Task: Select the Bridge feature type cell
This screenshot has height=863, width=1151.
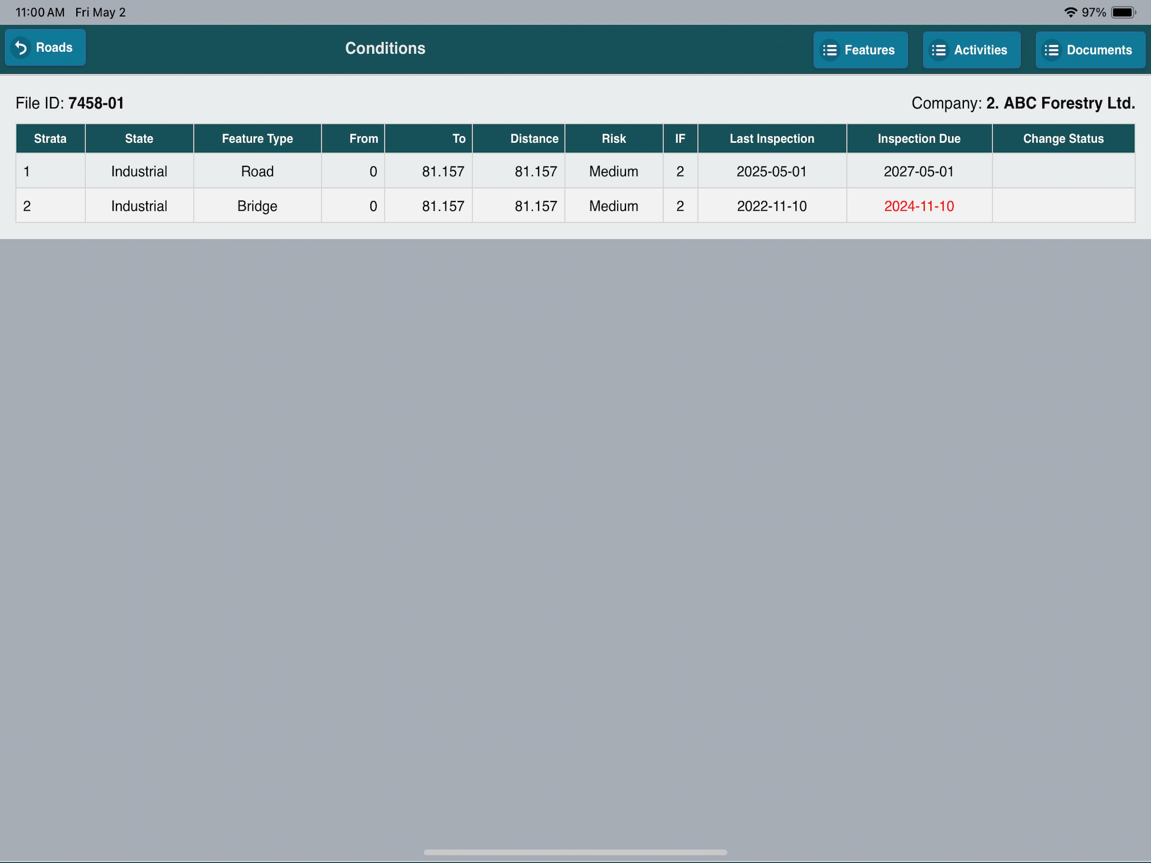Action: (x=257, y=206)
